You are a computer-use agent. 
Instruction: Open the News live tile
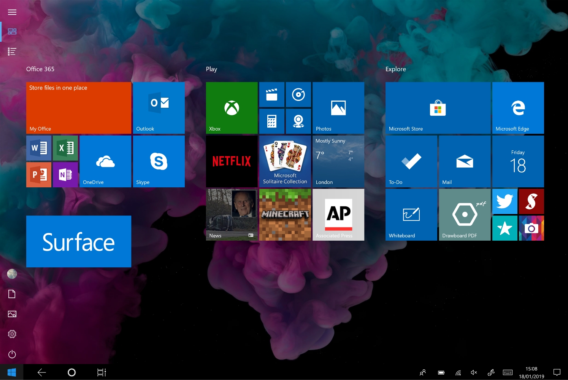click(232, 215)
